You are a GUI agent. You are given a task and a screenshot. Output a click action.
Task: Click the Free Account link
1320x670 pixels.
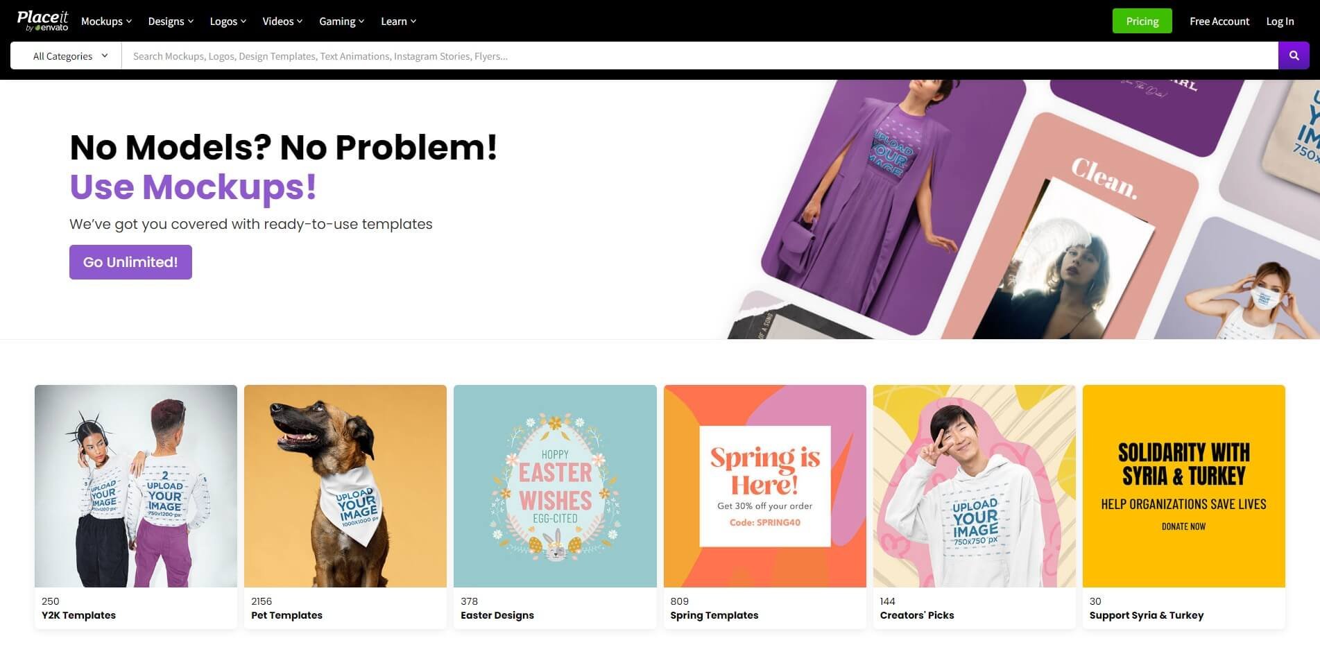1219,21
